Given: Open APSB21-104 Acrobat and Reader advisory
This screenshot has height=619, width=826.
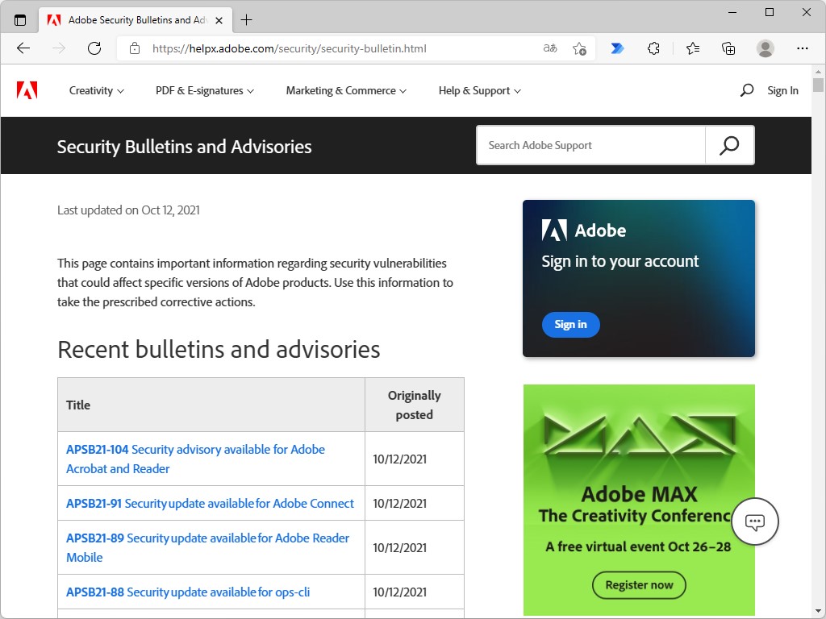Looking at the screenshot, I should 195,459.
